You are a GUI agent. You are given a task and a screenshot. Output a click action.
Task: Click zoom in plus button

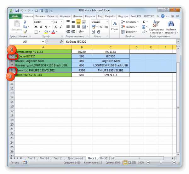coord(174,162)
